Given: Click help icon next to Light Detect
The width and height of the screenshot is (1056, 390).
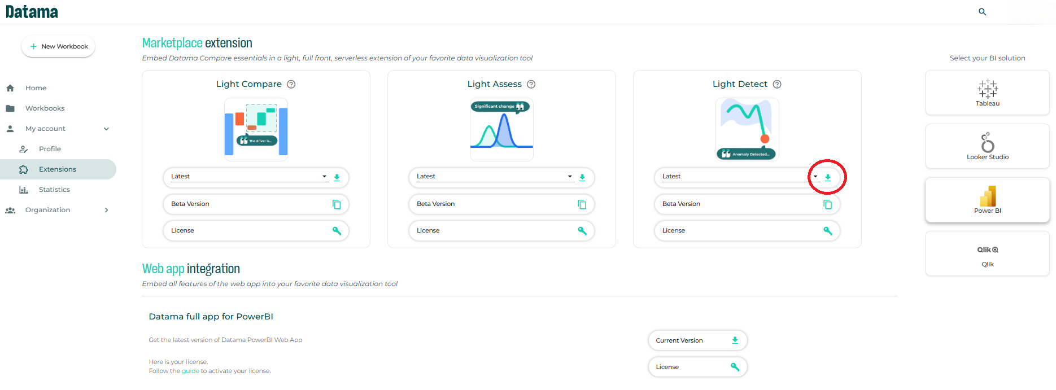Looking at the screenshot, I should [777, 84].
